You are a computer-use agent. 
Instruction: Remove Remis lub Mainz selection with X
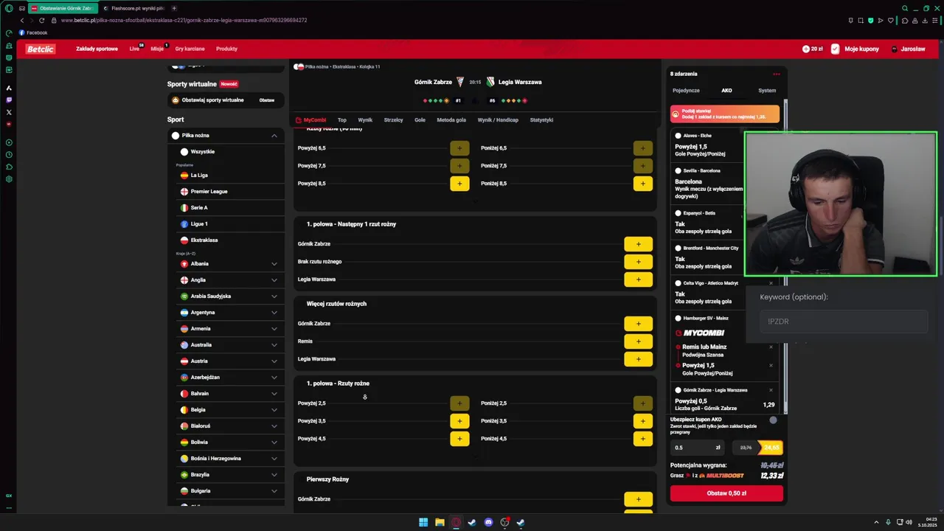coord(771,347)
